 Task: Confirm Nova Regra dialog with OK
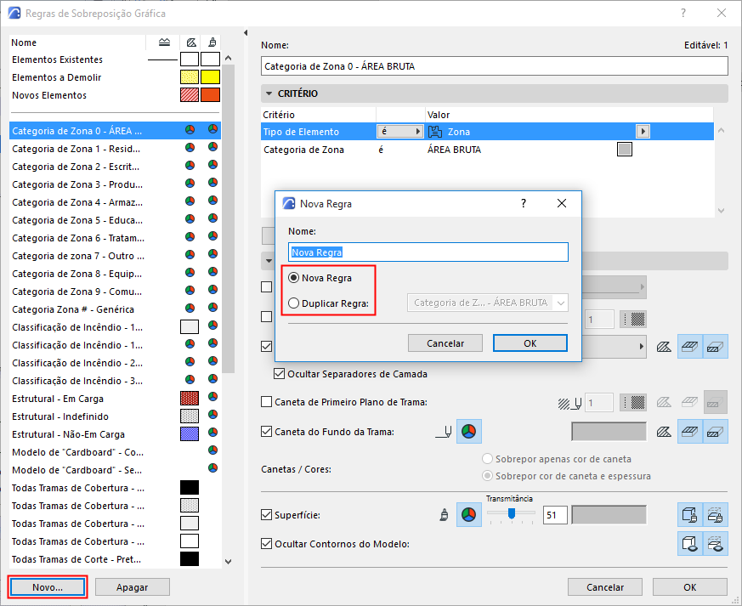530,343
